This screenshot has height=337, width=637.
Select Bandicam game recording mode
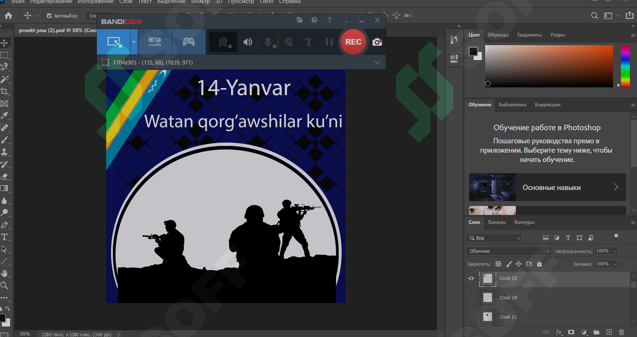pyautogui.click(x=189, y=42)
